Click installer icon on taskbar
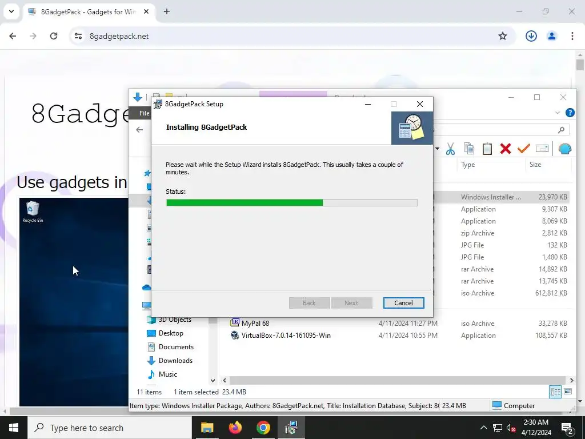Screen dimensions: 585x439 [x=291, y=428]
